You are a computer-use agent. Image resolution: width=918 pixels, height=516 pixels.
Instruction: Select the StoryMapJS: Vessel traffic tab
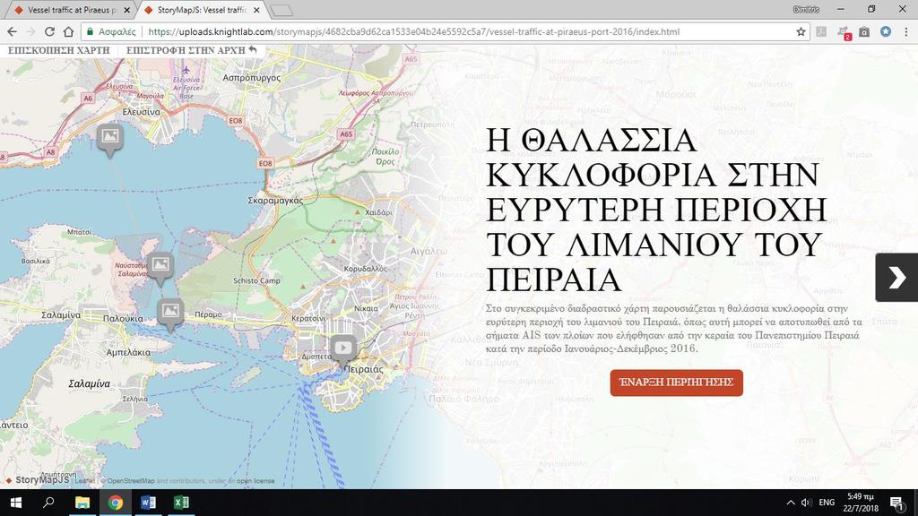pyautogui.click(x=202, y=10)
